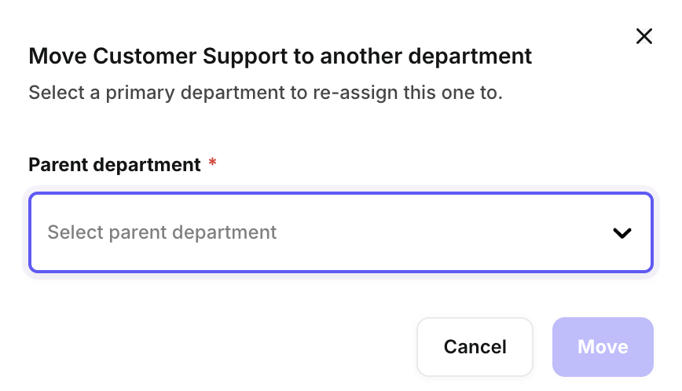Click the "Parent department" field label
682x391 pixels.
115,165
